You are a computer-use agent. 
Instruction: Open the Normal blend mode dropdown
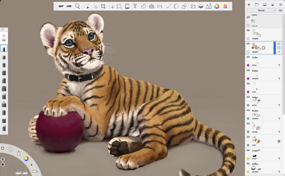(261, 10)
